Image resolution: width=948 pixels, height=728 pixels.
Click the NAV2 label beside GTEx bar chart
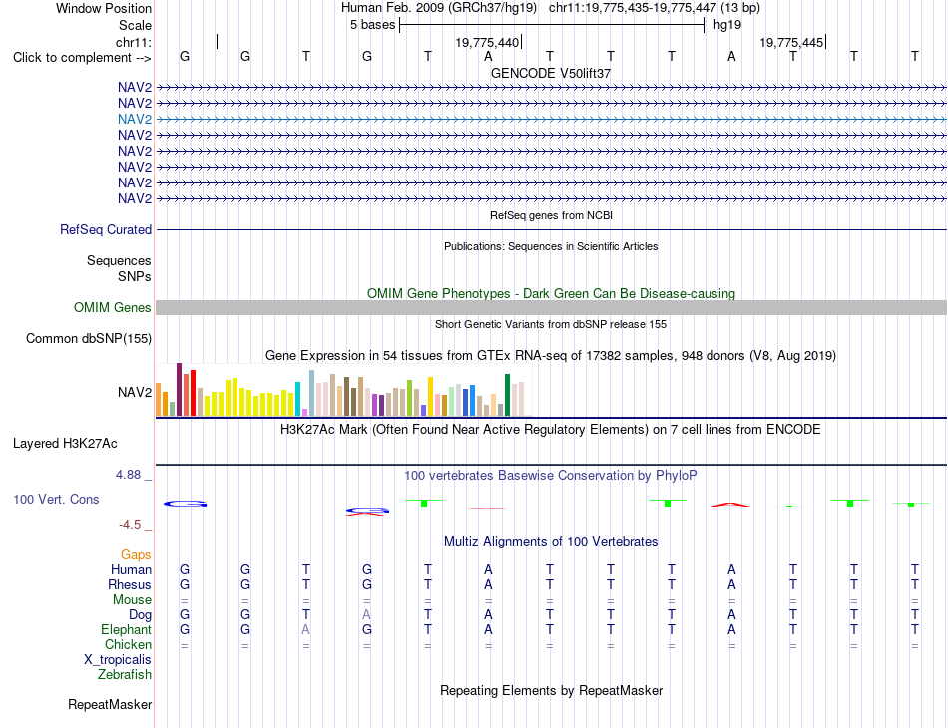(x=135, y=392)
